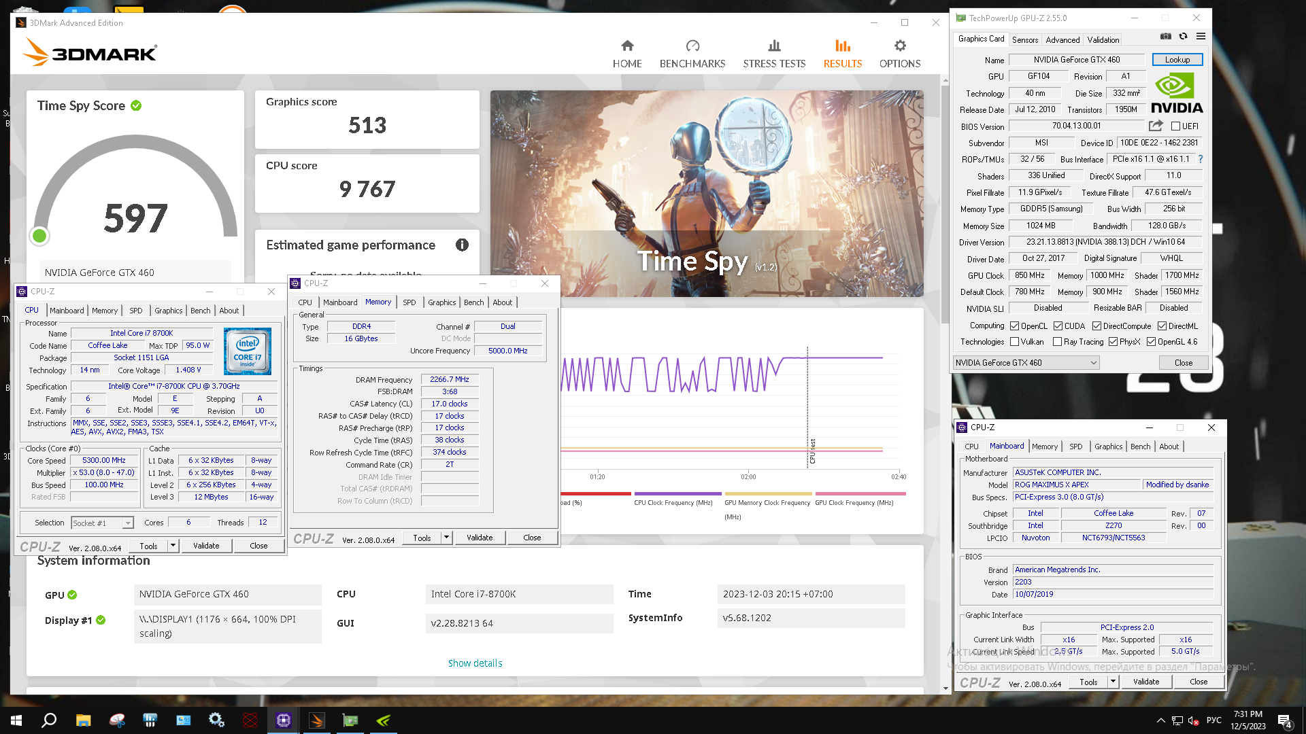
Task: Open the RESULTS section in 3DMark
Action: (843, 54)
